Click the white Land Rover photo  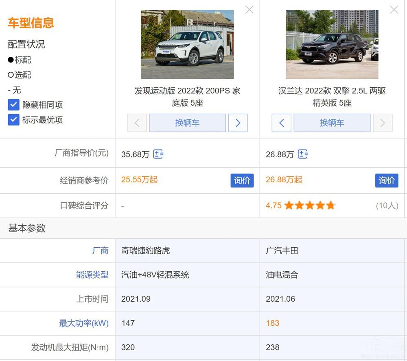click(187, 44)
